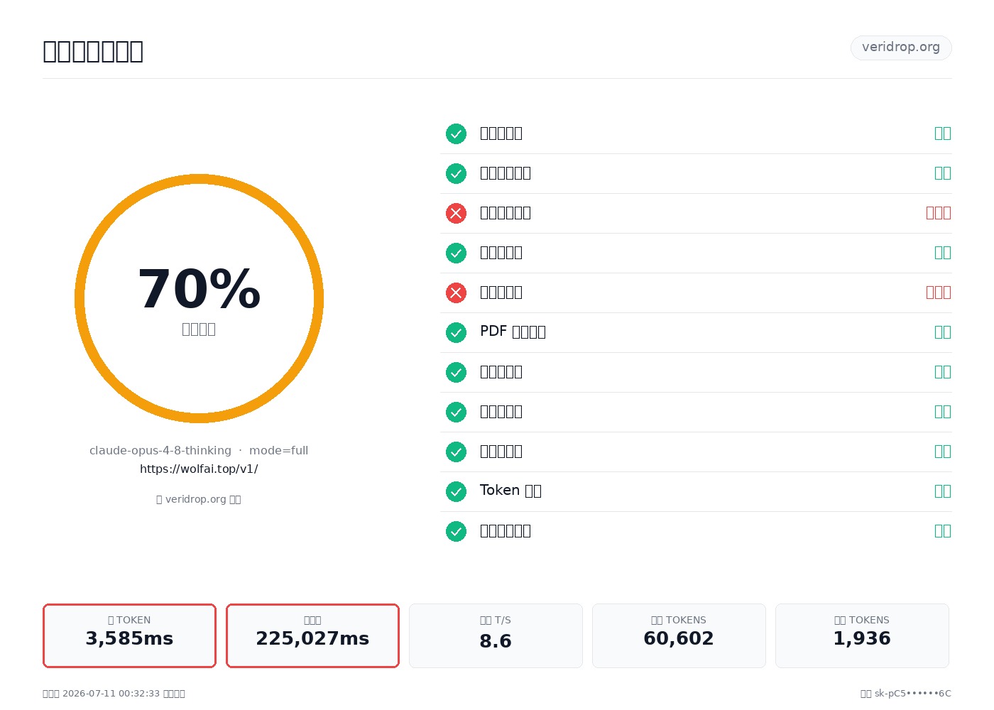Click the bottommost green check icon in list
The height and width of the screenshot is (710, 994).
[456, 531]
